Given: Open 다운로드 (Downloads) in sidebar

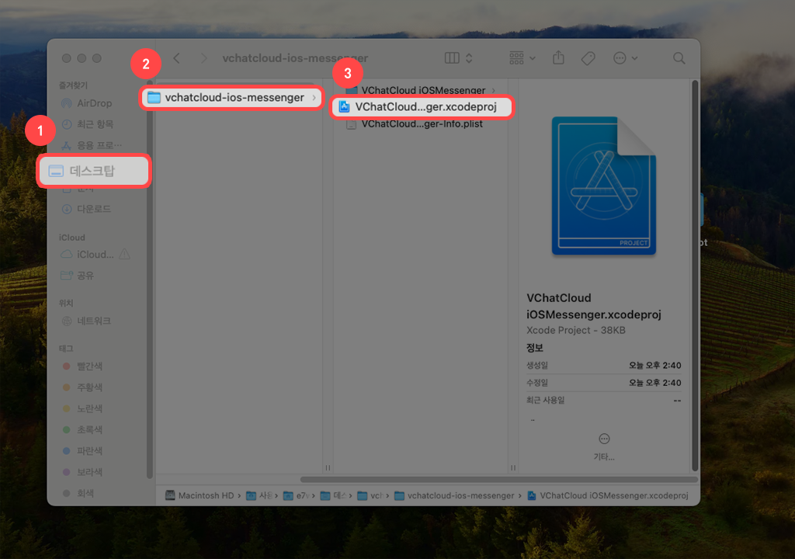Looking at the screenshot, I should tap(93, 209).
